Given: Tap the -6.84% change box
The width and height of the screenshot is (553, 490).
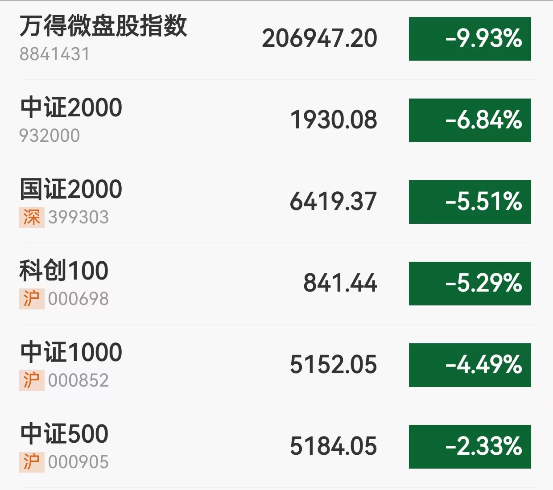Looking at the screenshot, I should 470,120.
